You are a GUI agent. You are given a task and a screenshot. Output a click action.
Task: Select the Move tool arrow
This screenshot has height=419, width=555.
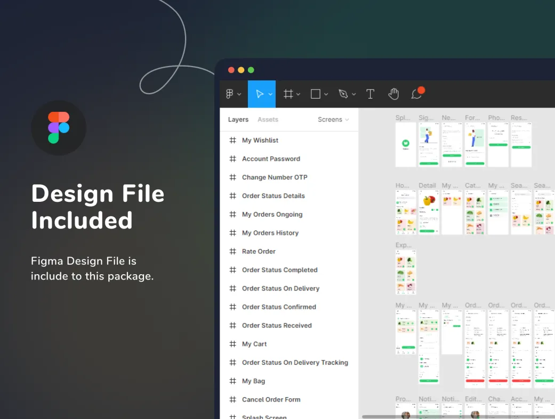tap(260, 94)
